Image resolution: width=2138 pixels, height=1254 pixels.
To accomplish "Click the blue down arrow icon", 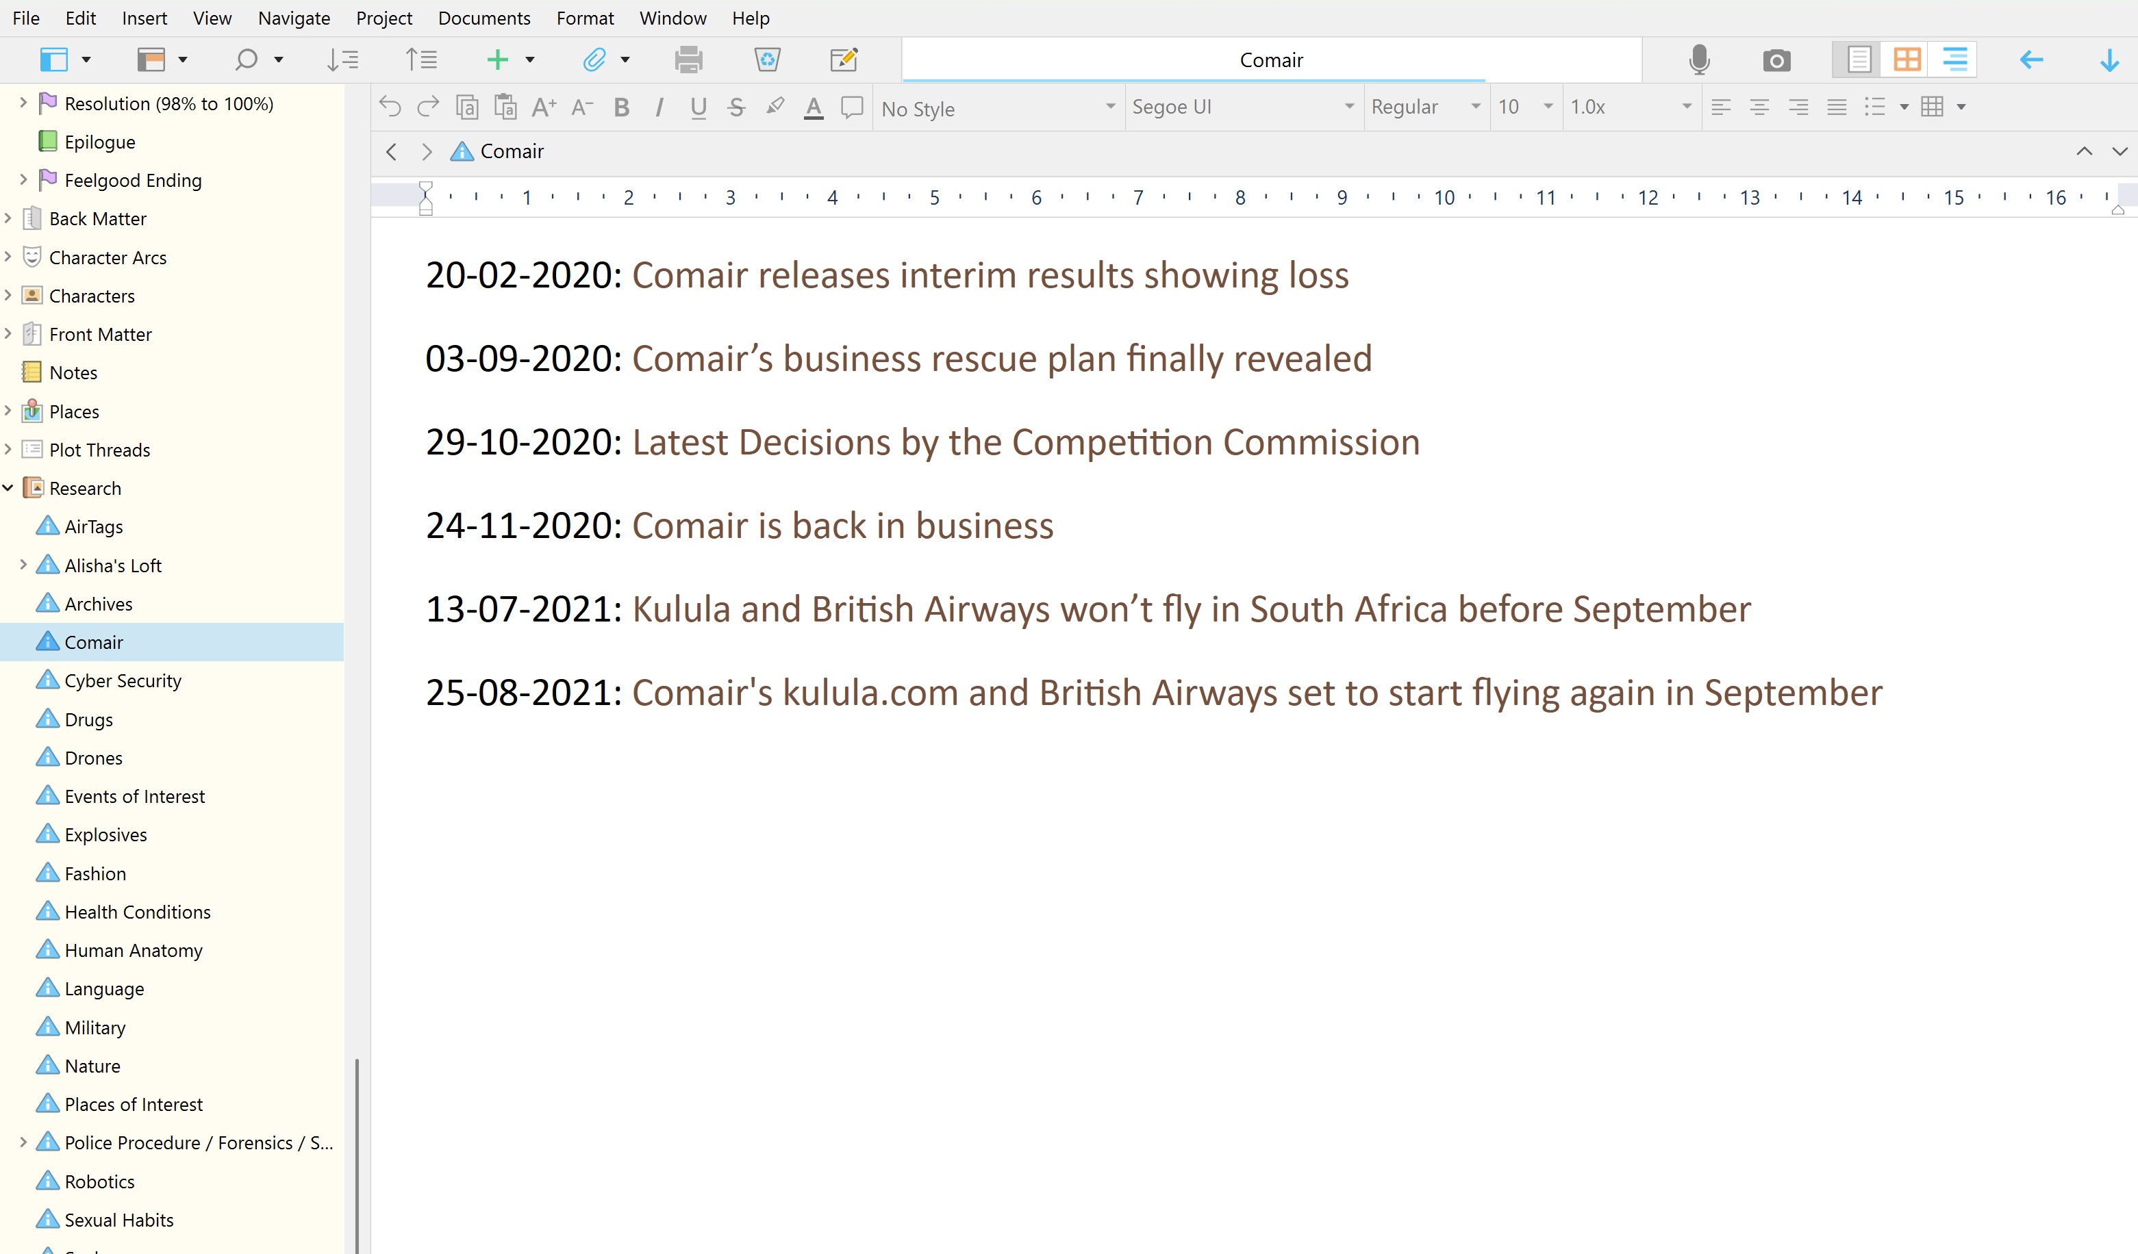I will click(x=2109, y=60).
